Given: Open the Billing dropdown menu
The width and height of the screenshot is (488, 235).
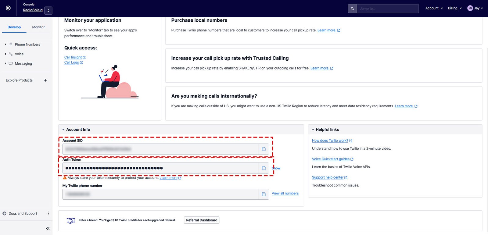Looking at the screenshot, I should pyautogui.click(x=455, y=8).
